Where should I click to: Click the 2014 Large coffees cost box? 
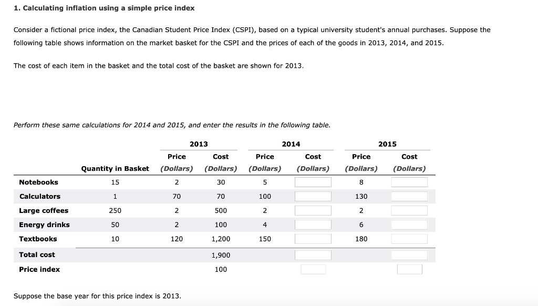(313, 210)
